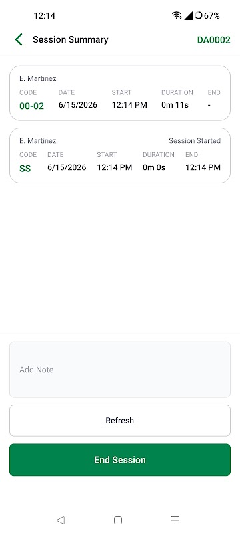Tap the battery 67% indicator
The height and width of the screenshot is (535, 240).
(207, 15)
